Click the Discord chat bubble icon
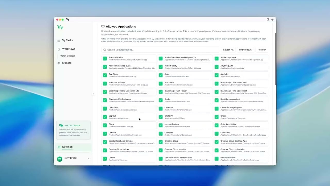 pyautogui.click(x=61, y=126)
